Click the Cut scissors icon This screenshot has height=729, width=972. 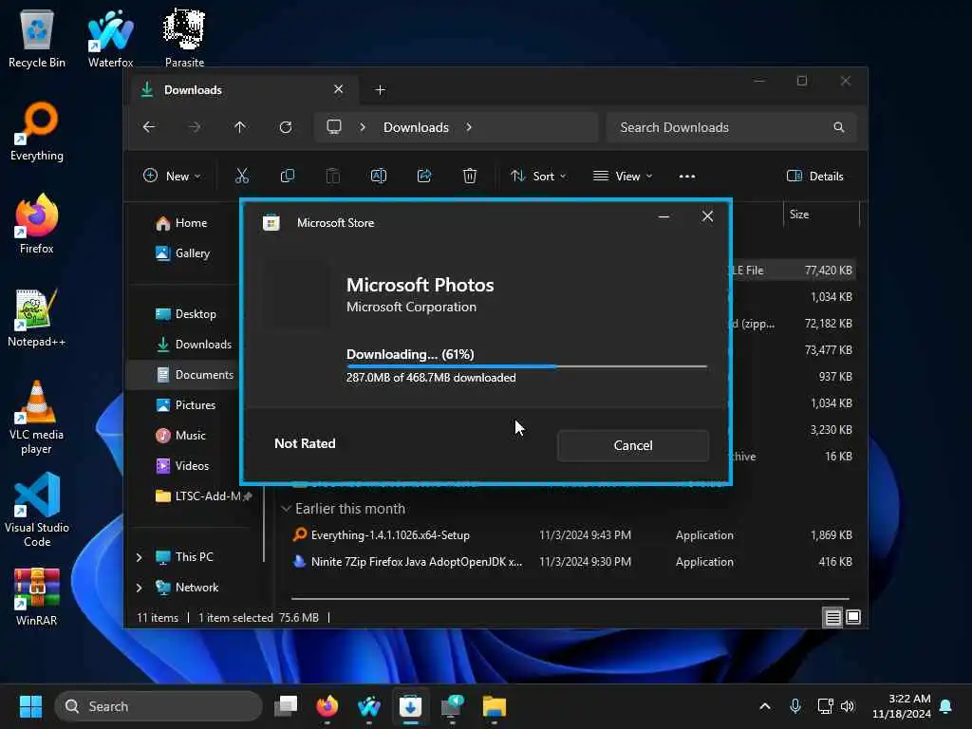tap(242, 176)
